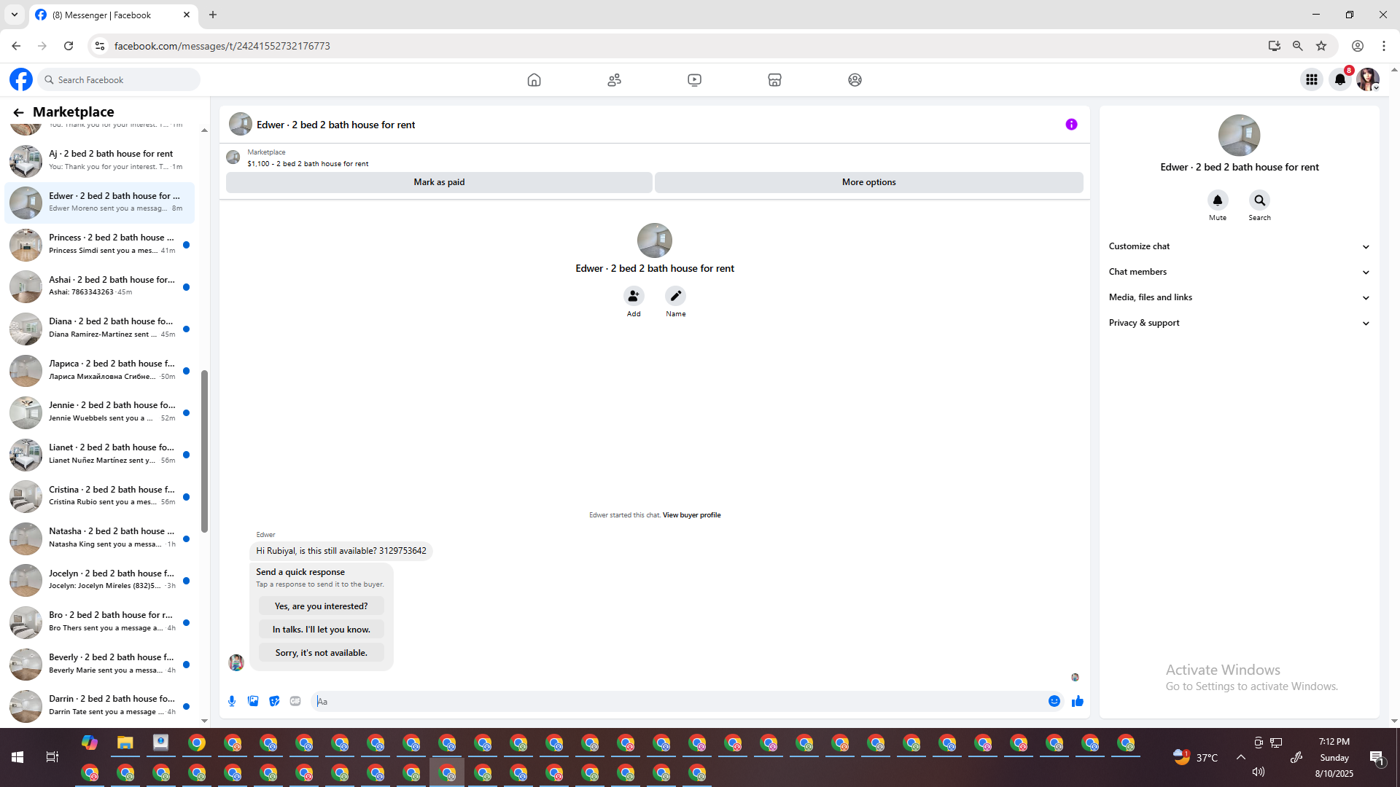
Task: Expand the Customize chat section
Action: [x=1238, y=246]
